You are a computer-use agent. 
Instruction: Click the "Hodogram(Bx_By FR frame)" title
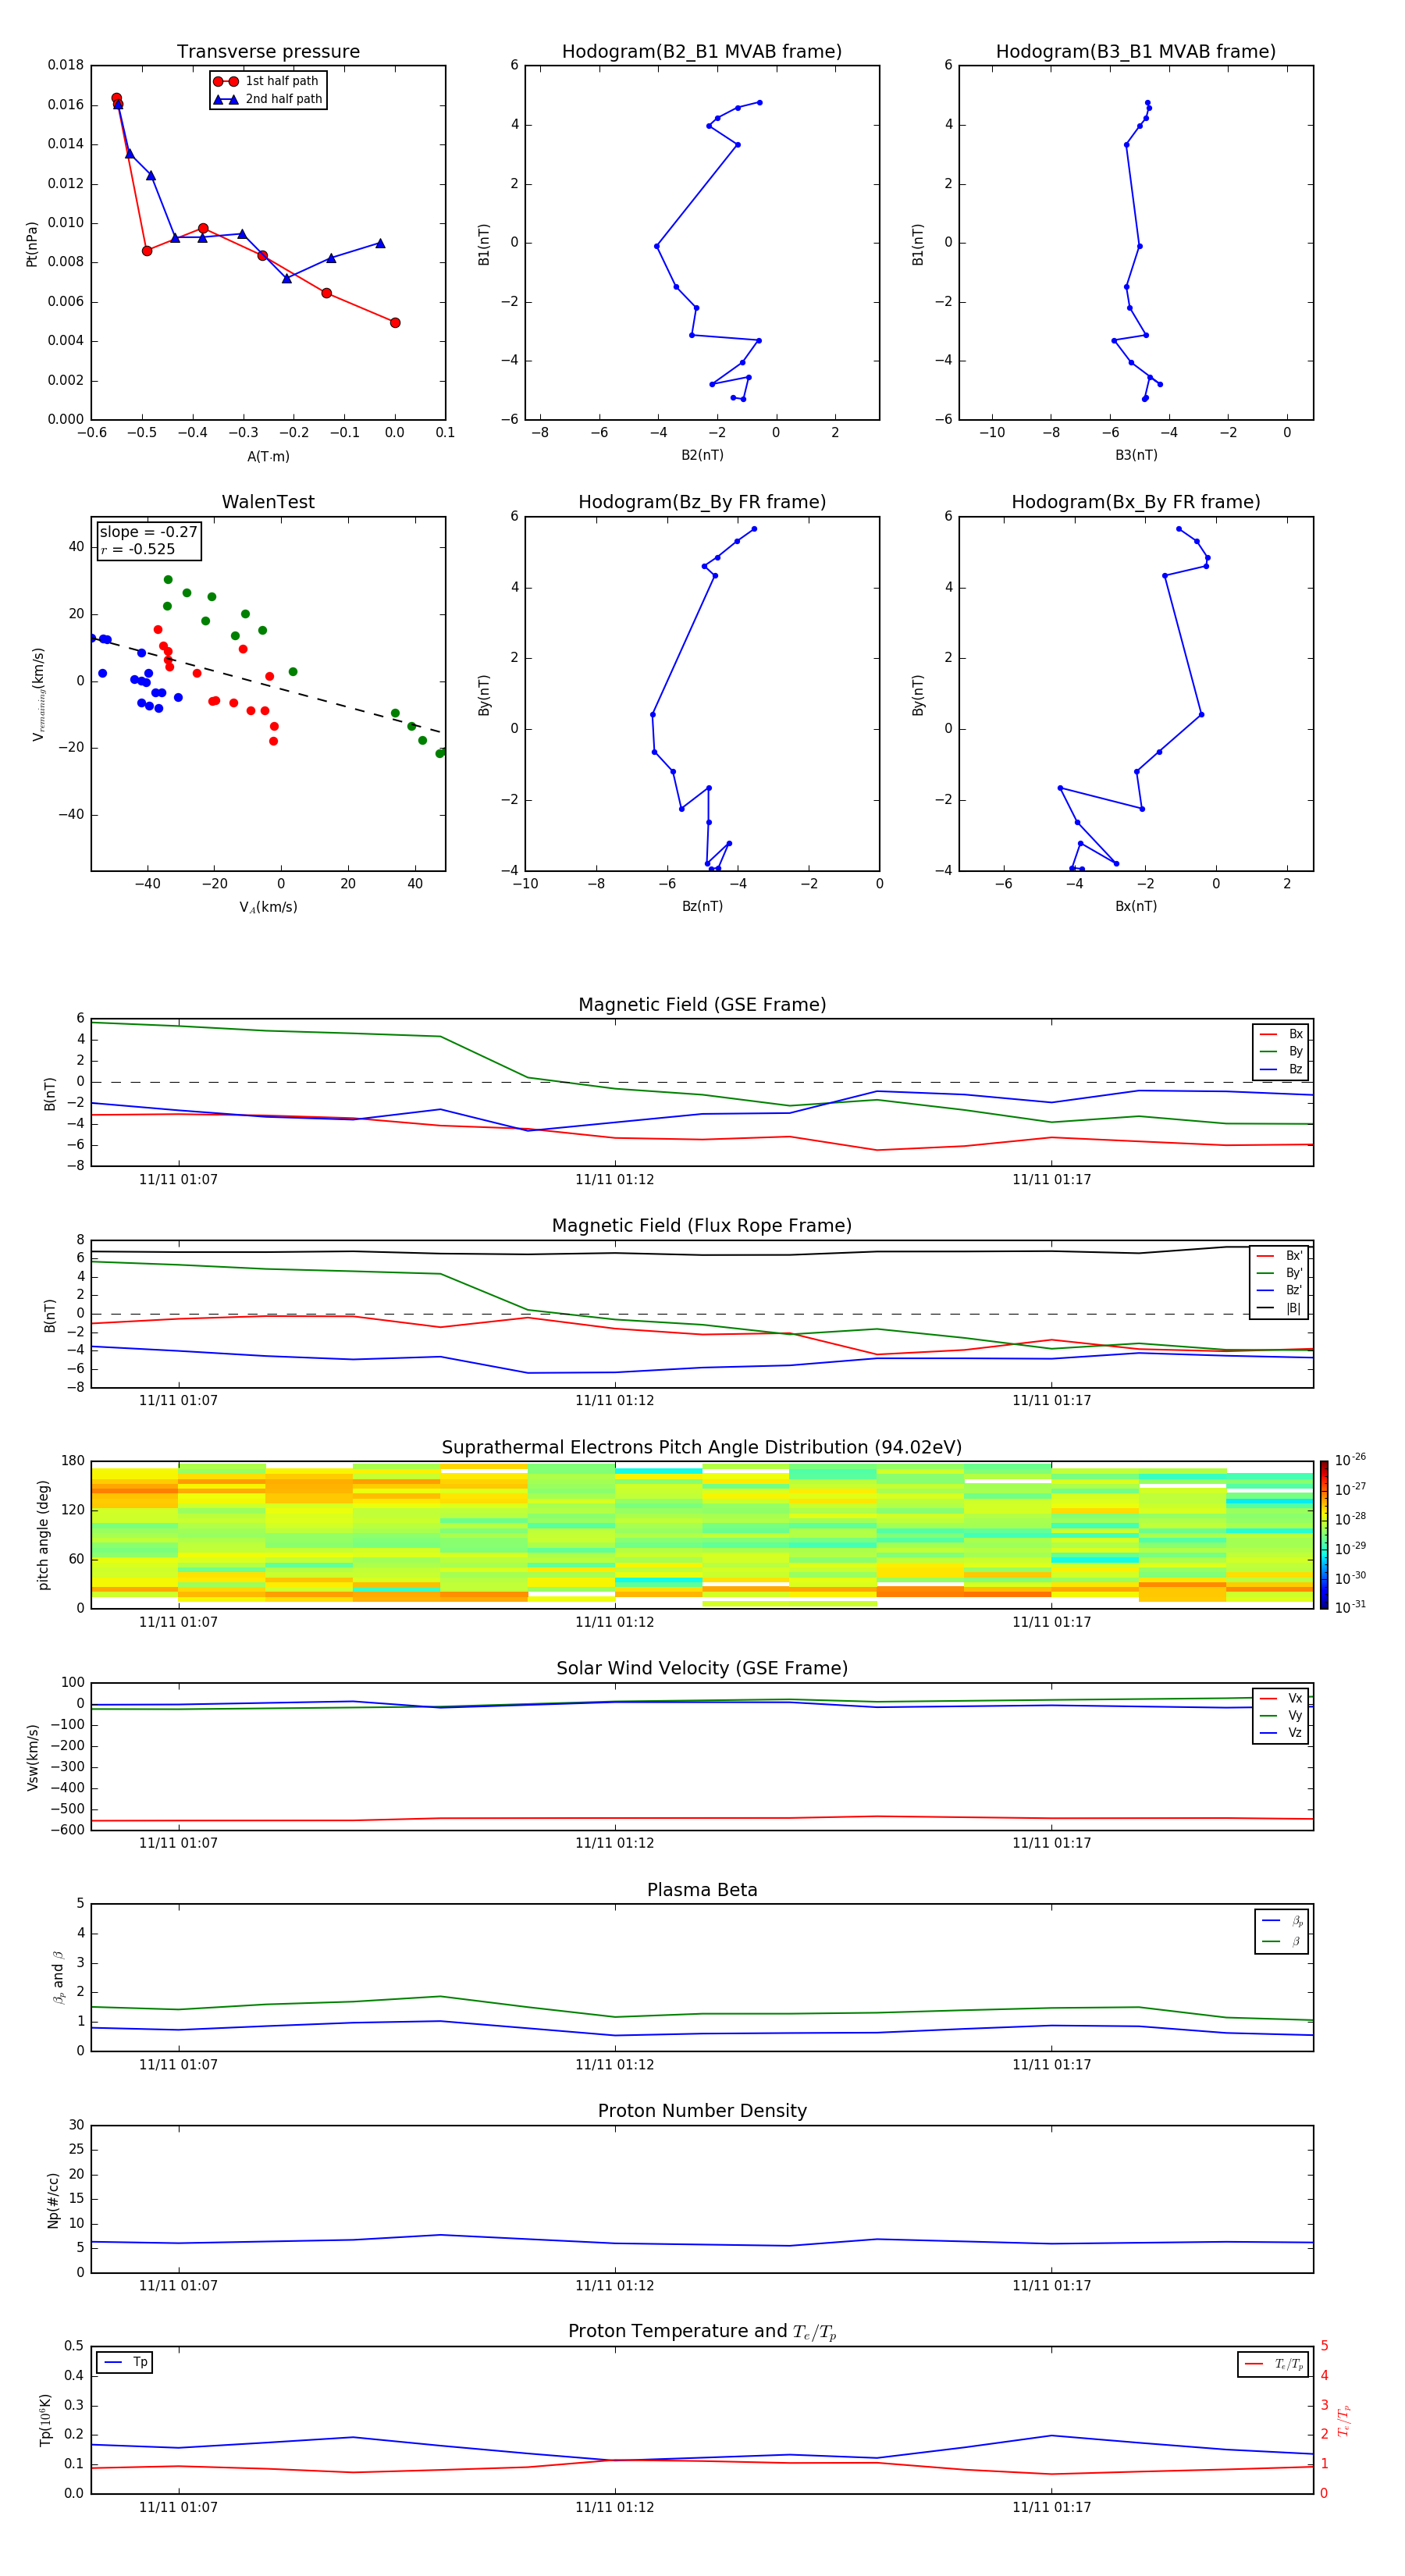click(1136, 502)
